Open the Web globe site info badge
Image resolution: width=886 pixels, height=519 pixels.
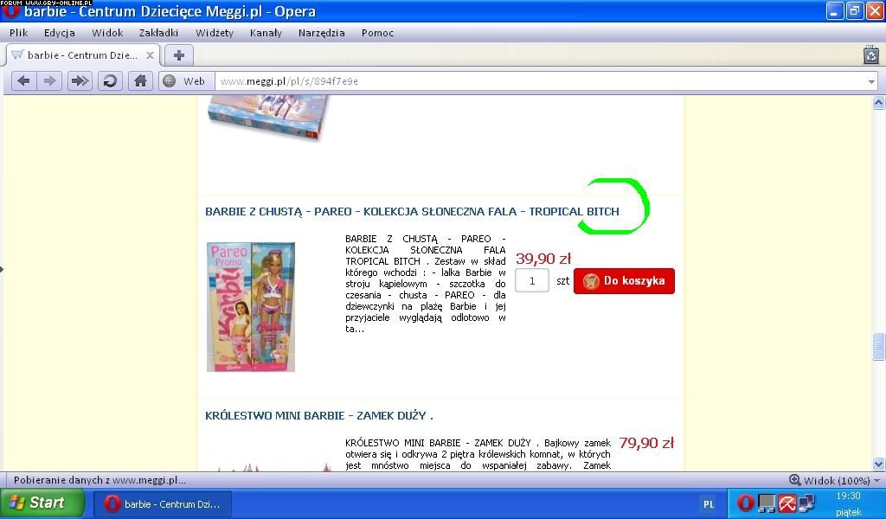(x=184, y=81)
